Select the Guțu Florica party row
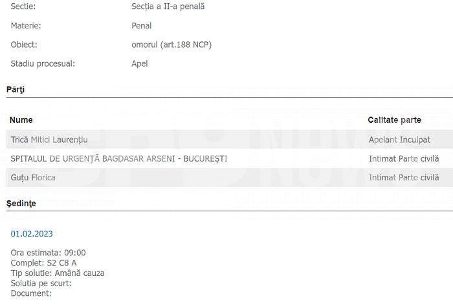 point(230,177)
